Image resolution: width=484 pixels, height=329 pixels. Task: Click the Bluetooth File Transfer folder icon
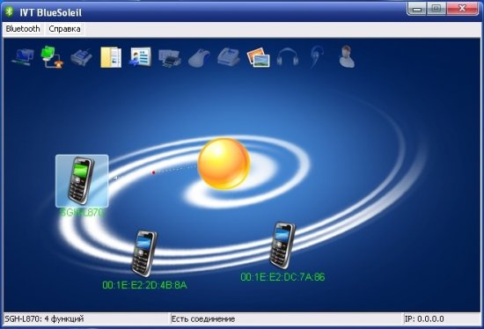pyautogui.click(x=111, y=57)
